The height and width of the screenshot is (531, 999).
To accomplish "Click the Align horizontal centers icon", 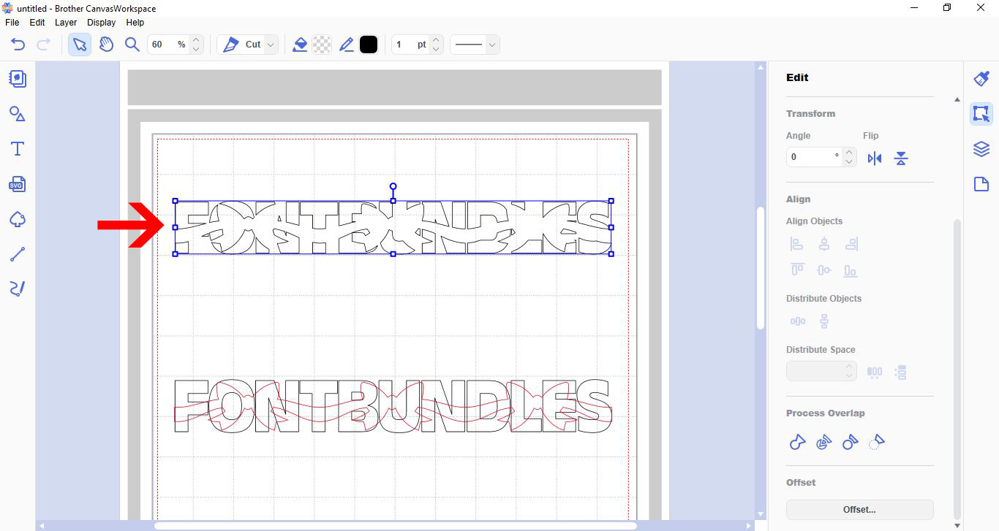I will point(824,244).
